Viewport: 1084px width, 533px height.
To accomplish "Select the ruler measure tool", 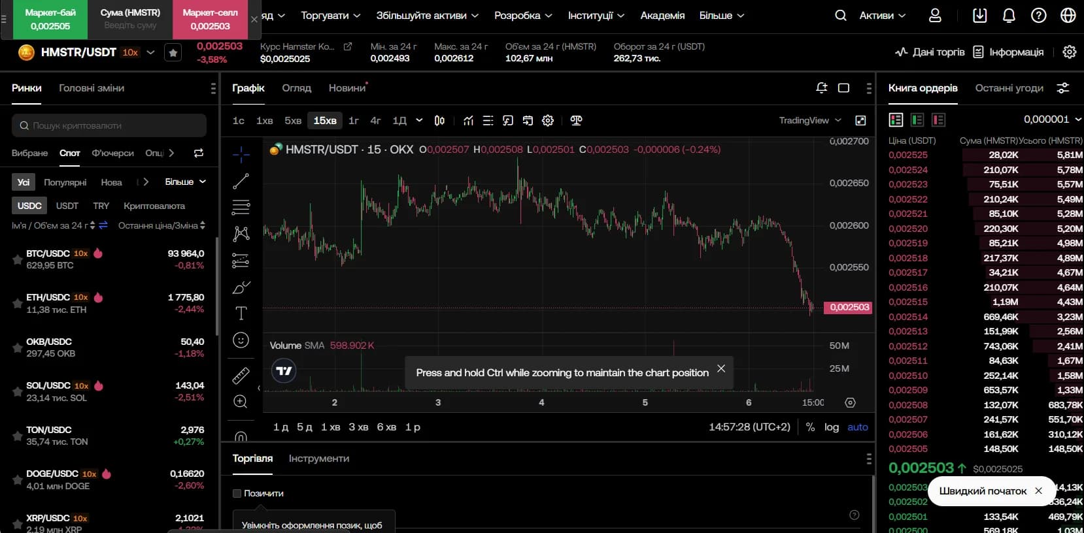I will click(241, 376).
